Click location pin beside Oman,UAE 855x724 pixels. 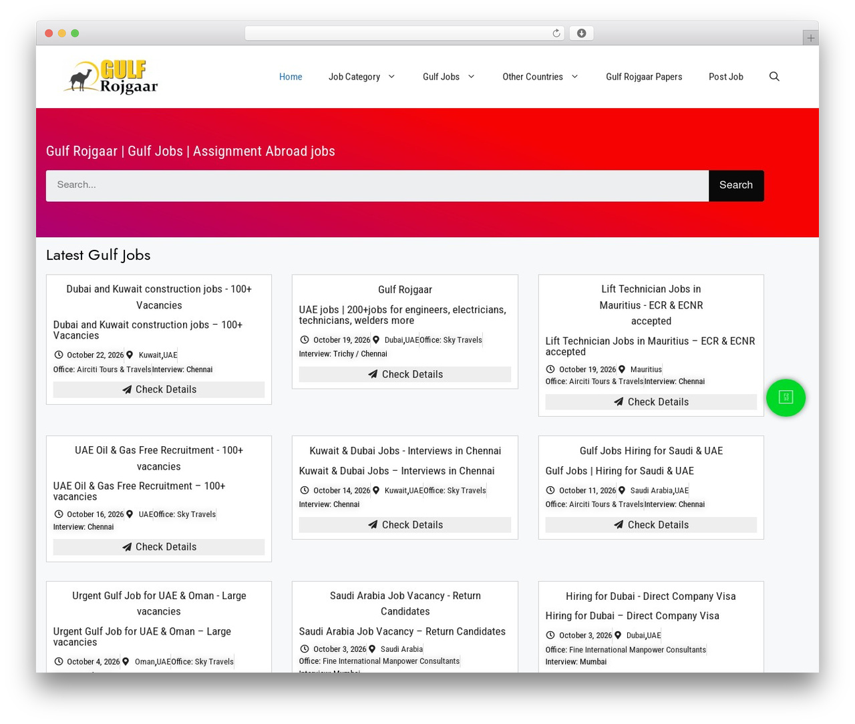point(126,661)
